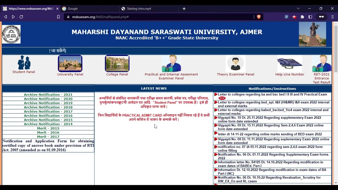Image resolution: width=338 pixels, height=190 pixels.
Task: Open a new browser tab
Action: click(x=184, y=9)
